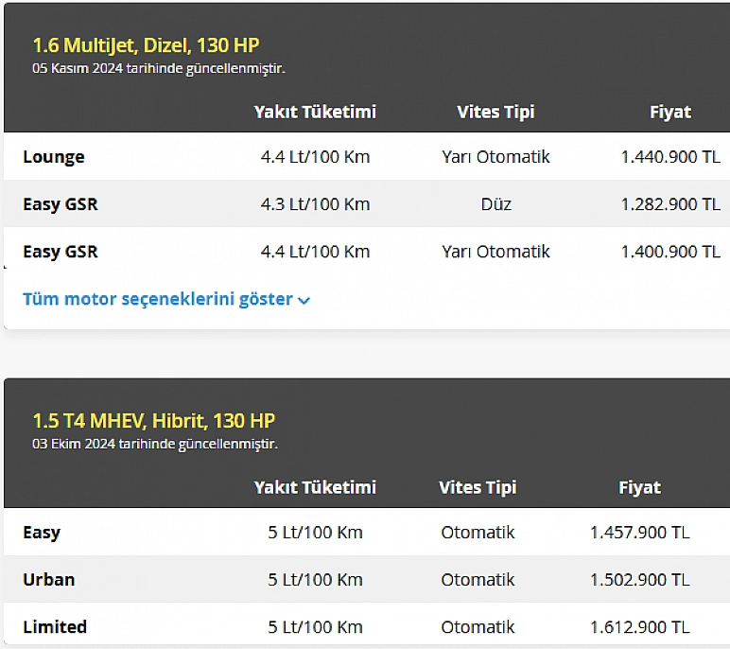
Task: Click Fiyat header in hybrid table
Action: click(639, 487)
